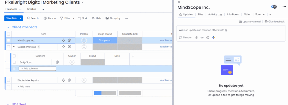The height and width of the screenshot is (105, 288).
Task: Check the ElectroMax Repairs row checkbox
Action: pyautogui.click(x=8, y=80)
